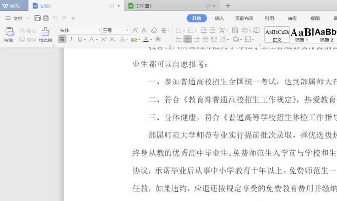Apply the 标题 1 style

tap(301, 35)
